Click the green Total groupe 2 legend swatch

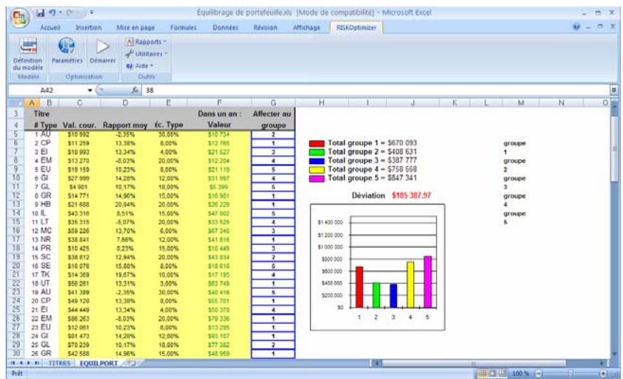pos(316,152)
